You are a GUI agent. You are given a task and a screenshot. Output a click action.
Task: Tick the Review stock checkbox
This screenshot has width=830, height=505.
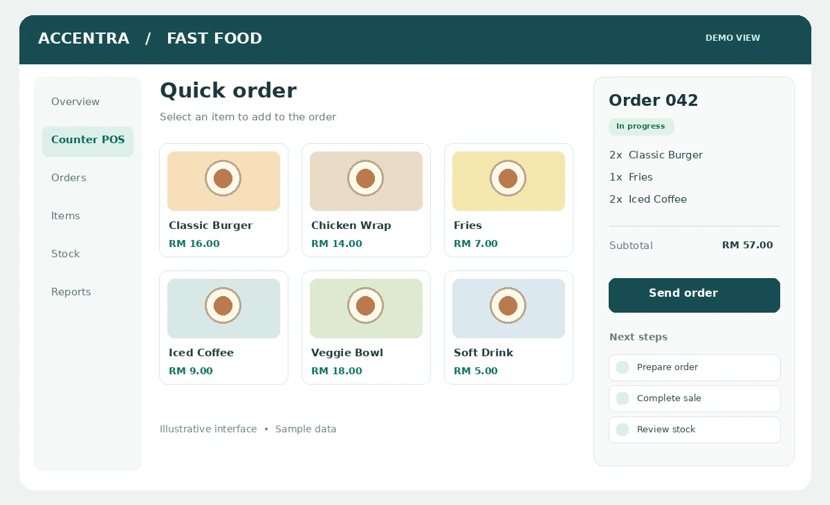622,430
